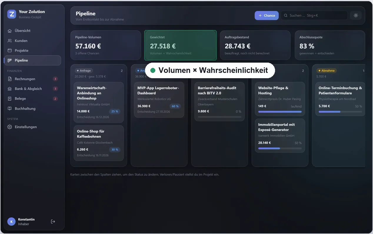Open Bank & Abgleich section

tap(32, 89)
